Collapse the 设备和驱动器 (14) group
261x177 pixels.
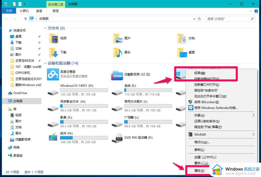pyautogui.click(x=45, y=63)
